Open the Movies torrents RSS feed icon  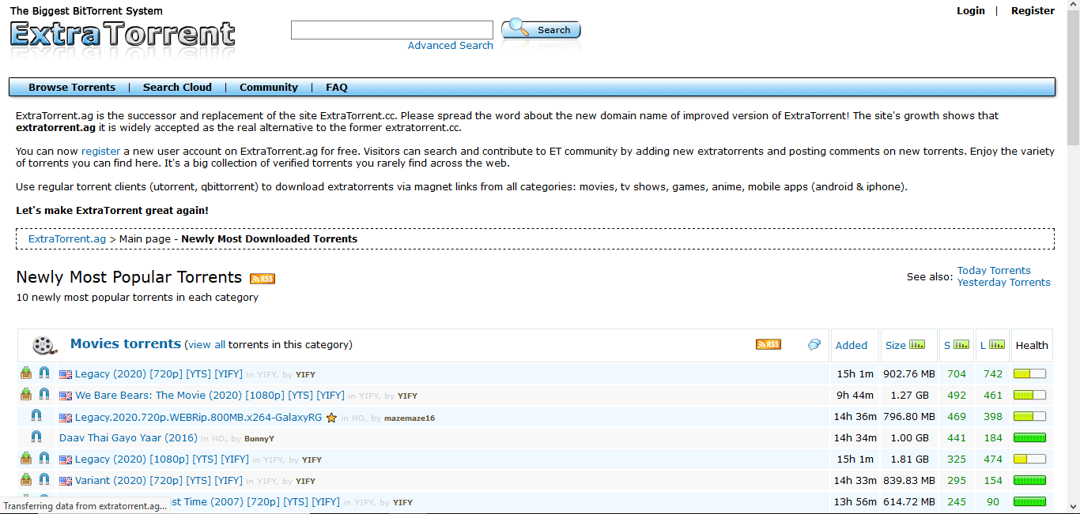[768, 344]
